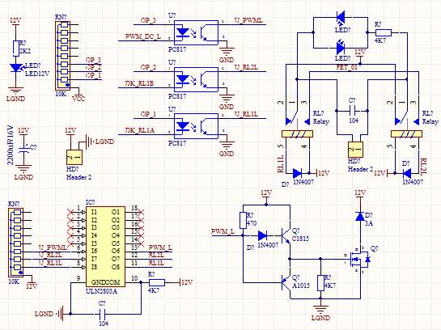Click the 3A diode above the MOSFET

[360, 217]
